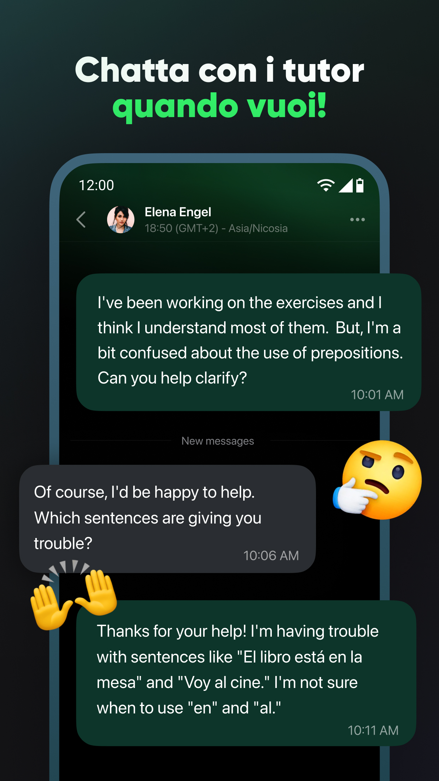
Task: Tap the raised hands emoji
Action: [x=74, y=595]
